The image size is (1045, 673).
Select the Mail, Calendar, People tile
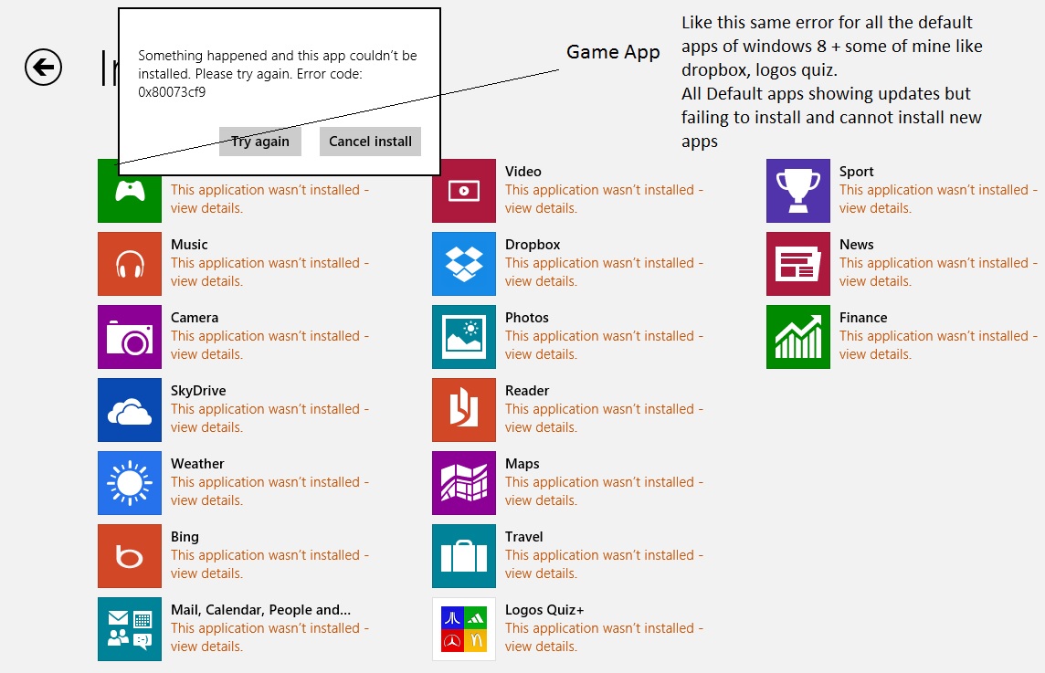(130, 629)
